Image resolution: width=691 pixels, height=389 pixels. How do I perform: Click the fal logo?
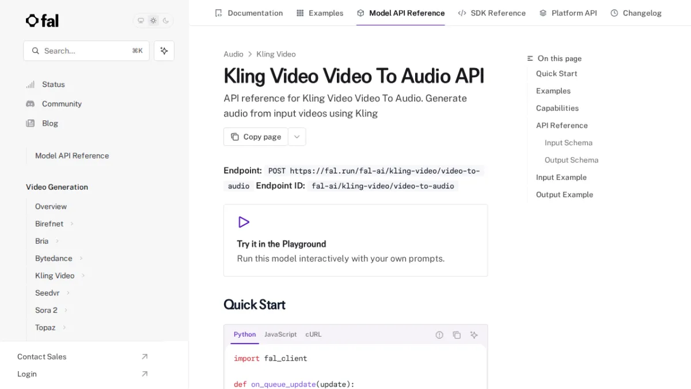(x=42, y=21)
